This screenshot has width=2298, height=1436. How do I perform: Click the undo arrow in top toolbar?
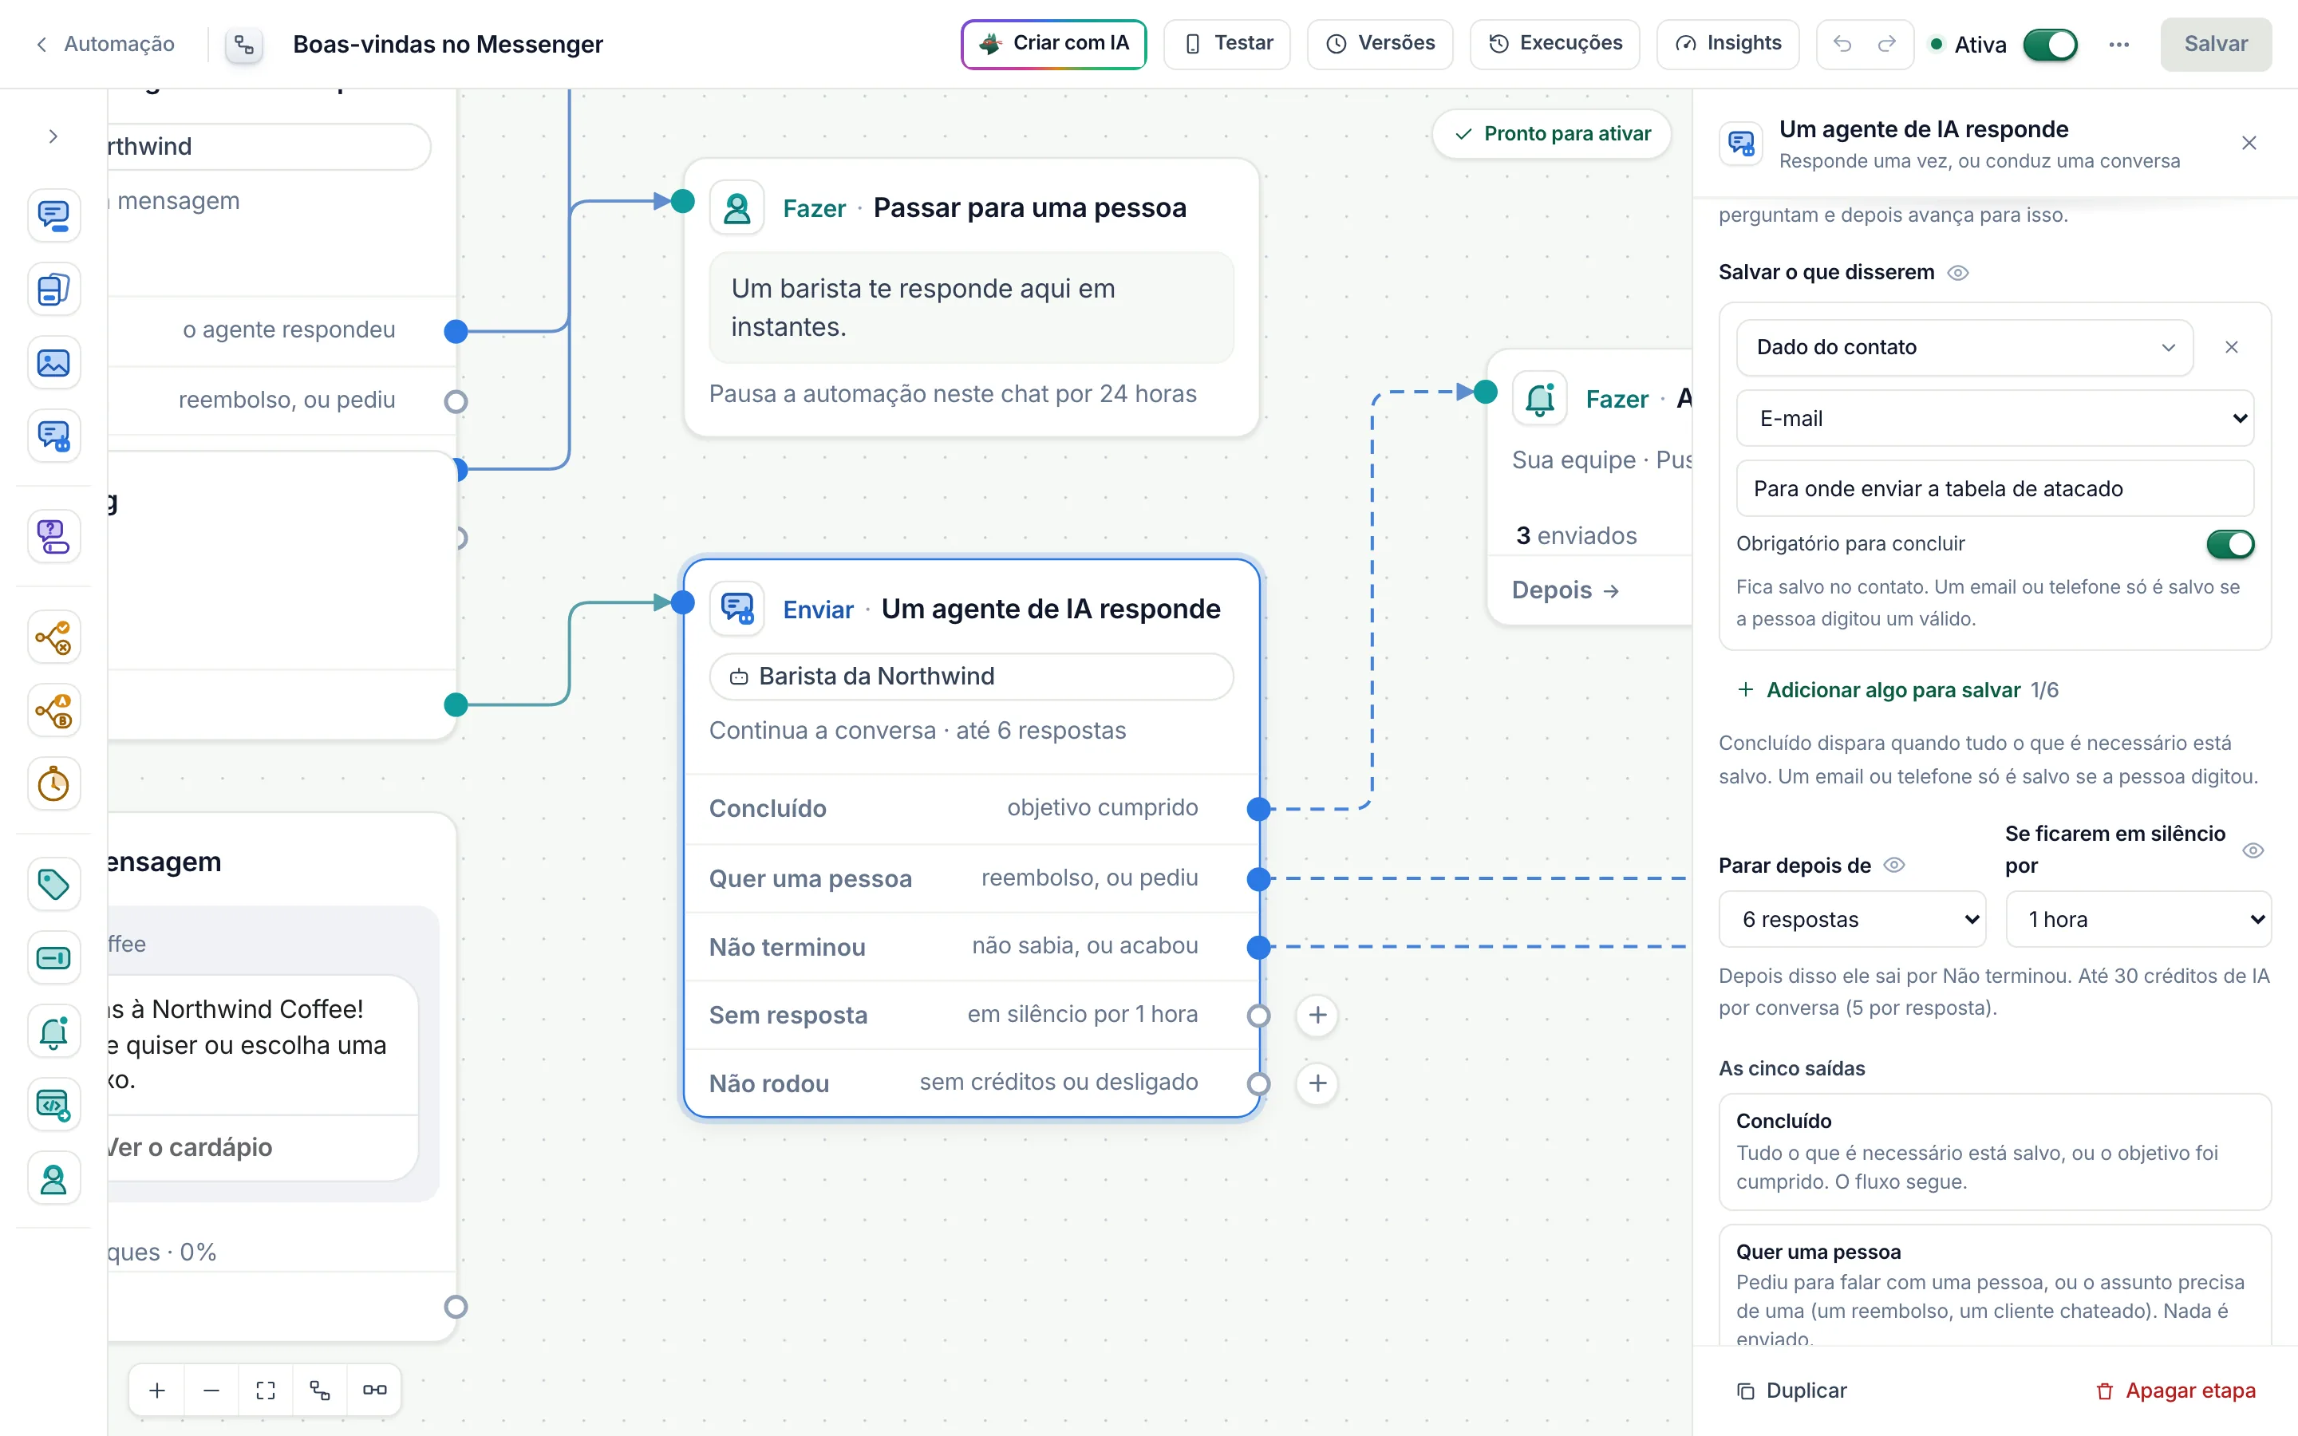1842,44
